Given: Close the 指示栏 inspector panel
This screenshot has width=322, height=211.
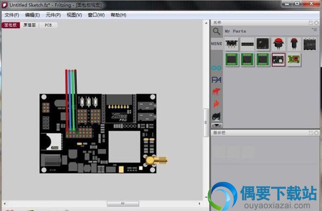Looking at the screenshot, I should click(x=316, y=133).
